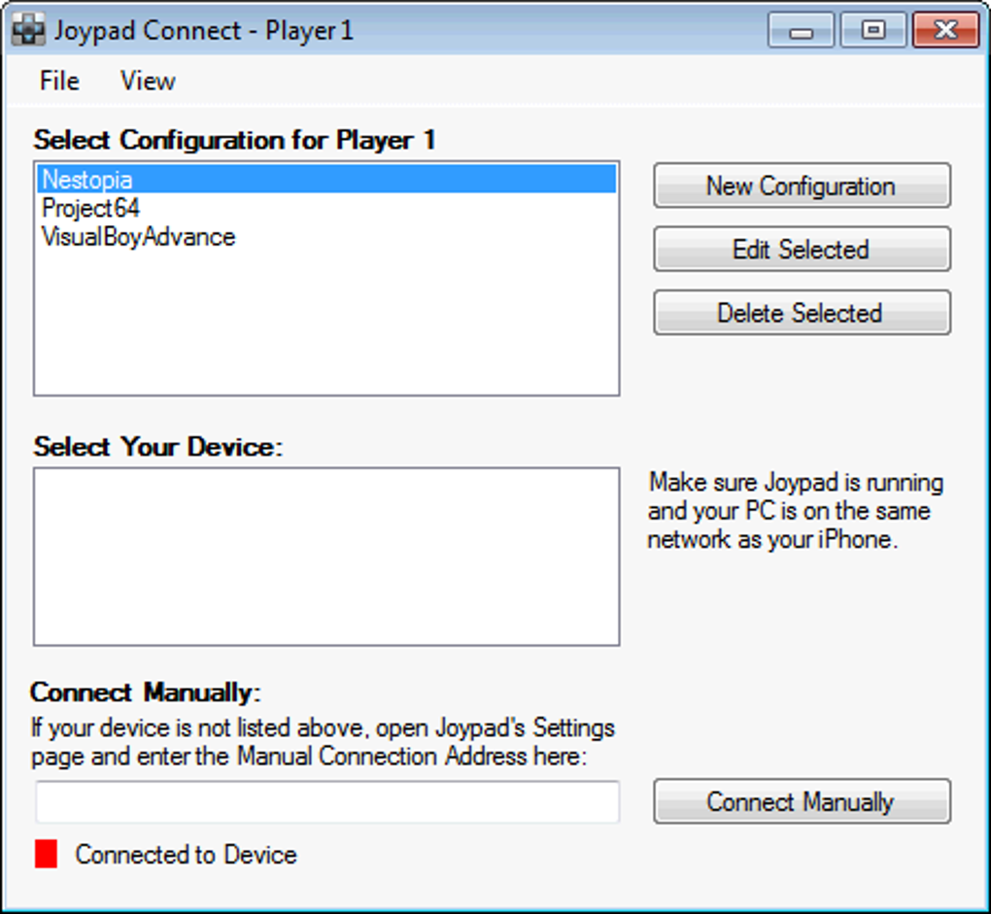Image resolution: width=991 pixels, height=914 pixels.
Task: Select the Nestopia configuration
Action: pos(326,180)
